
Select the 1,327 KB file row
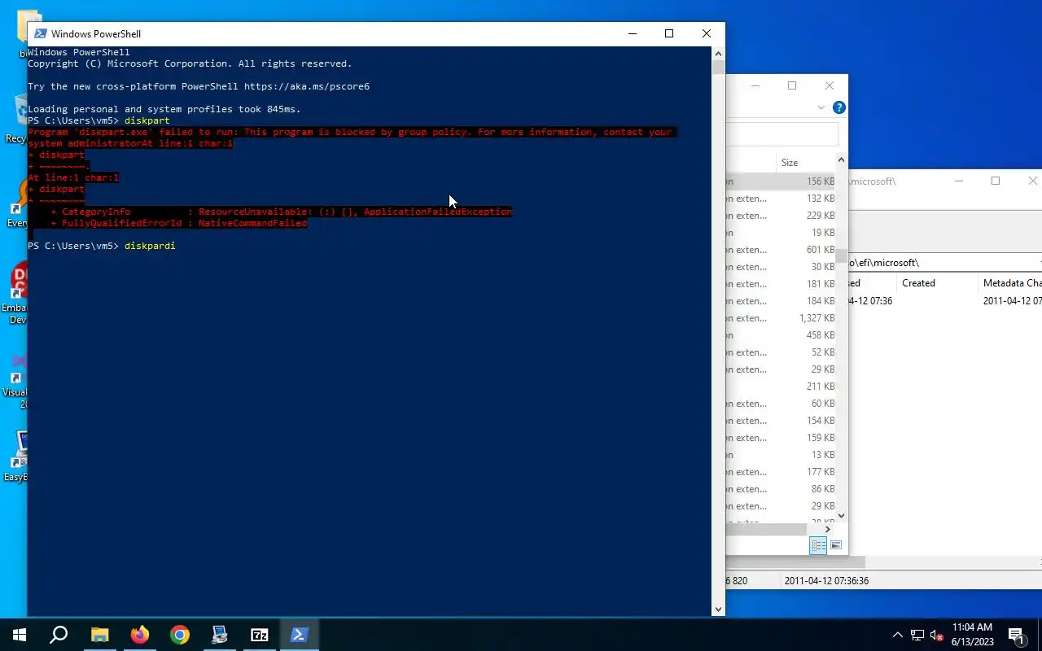(780, 318)
